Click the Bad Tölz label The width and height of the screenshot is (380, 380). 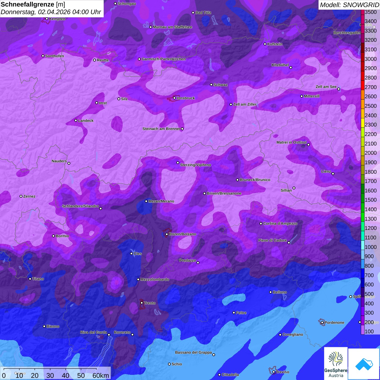(x=203, y=12)
